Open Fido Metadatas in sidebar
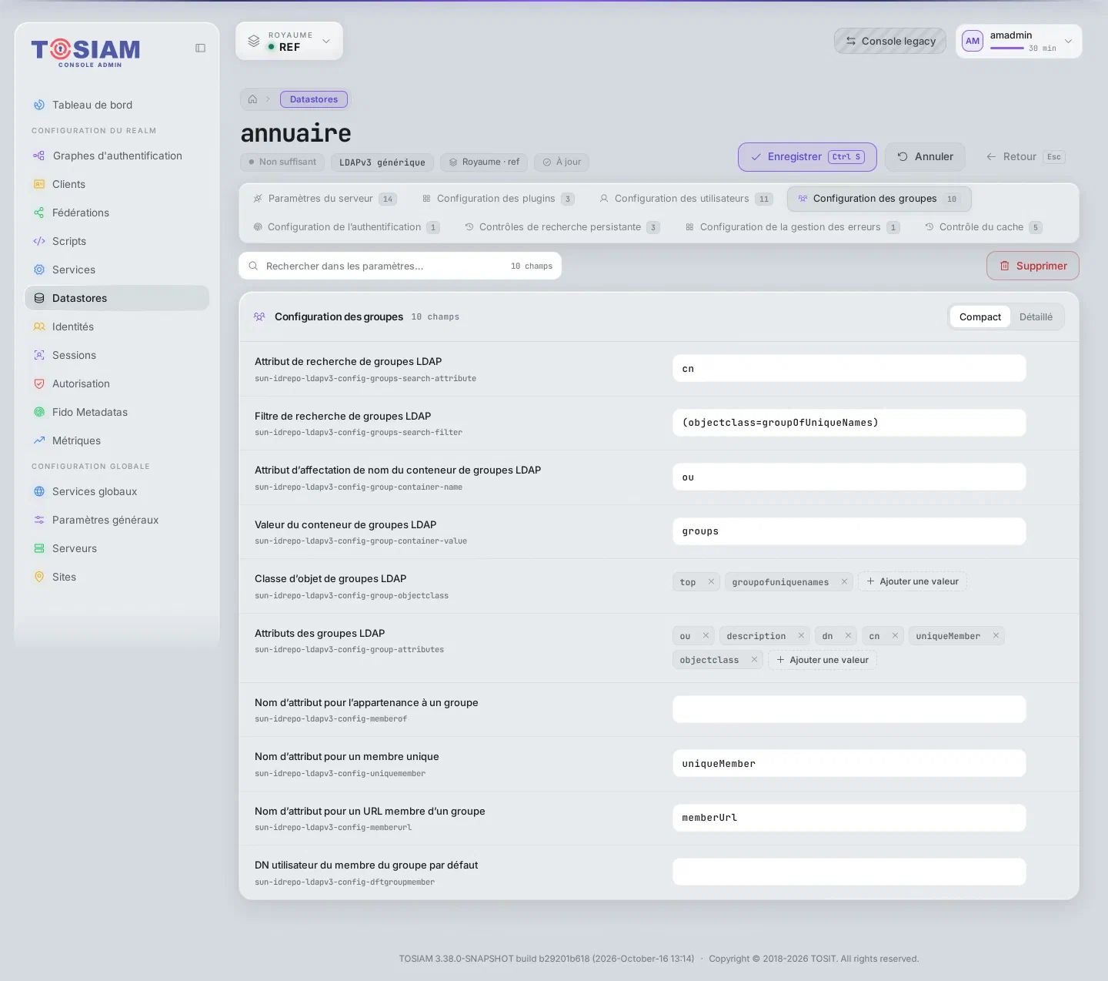This screenshot has height=981, width=1108. point(117,412)
